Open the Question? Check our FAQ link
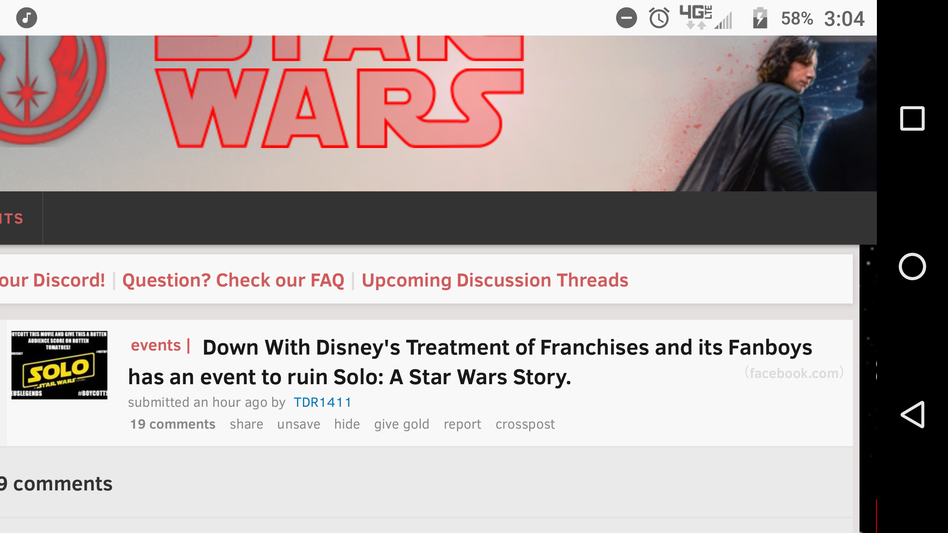This screenshot has width=948, height=533. (x=233, y=280)
